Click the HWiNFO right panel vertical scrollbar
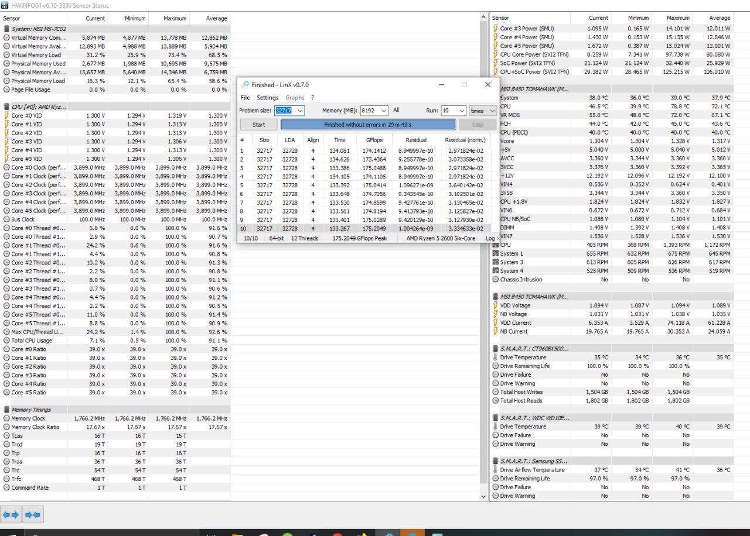This screenshot has height=536, width=750. [x=483, y=256]
